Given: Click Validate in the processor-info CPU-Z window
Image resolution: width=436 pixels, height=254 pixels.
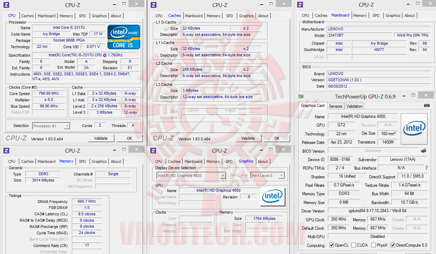Looking at the screenshot, I should tap(101, 138).
